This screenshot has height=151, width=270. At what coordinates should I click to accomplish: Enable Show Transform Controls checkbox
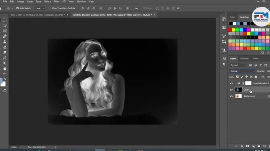tap(50, 8)
